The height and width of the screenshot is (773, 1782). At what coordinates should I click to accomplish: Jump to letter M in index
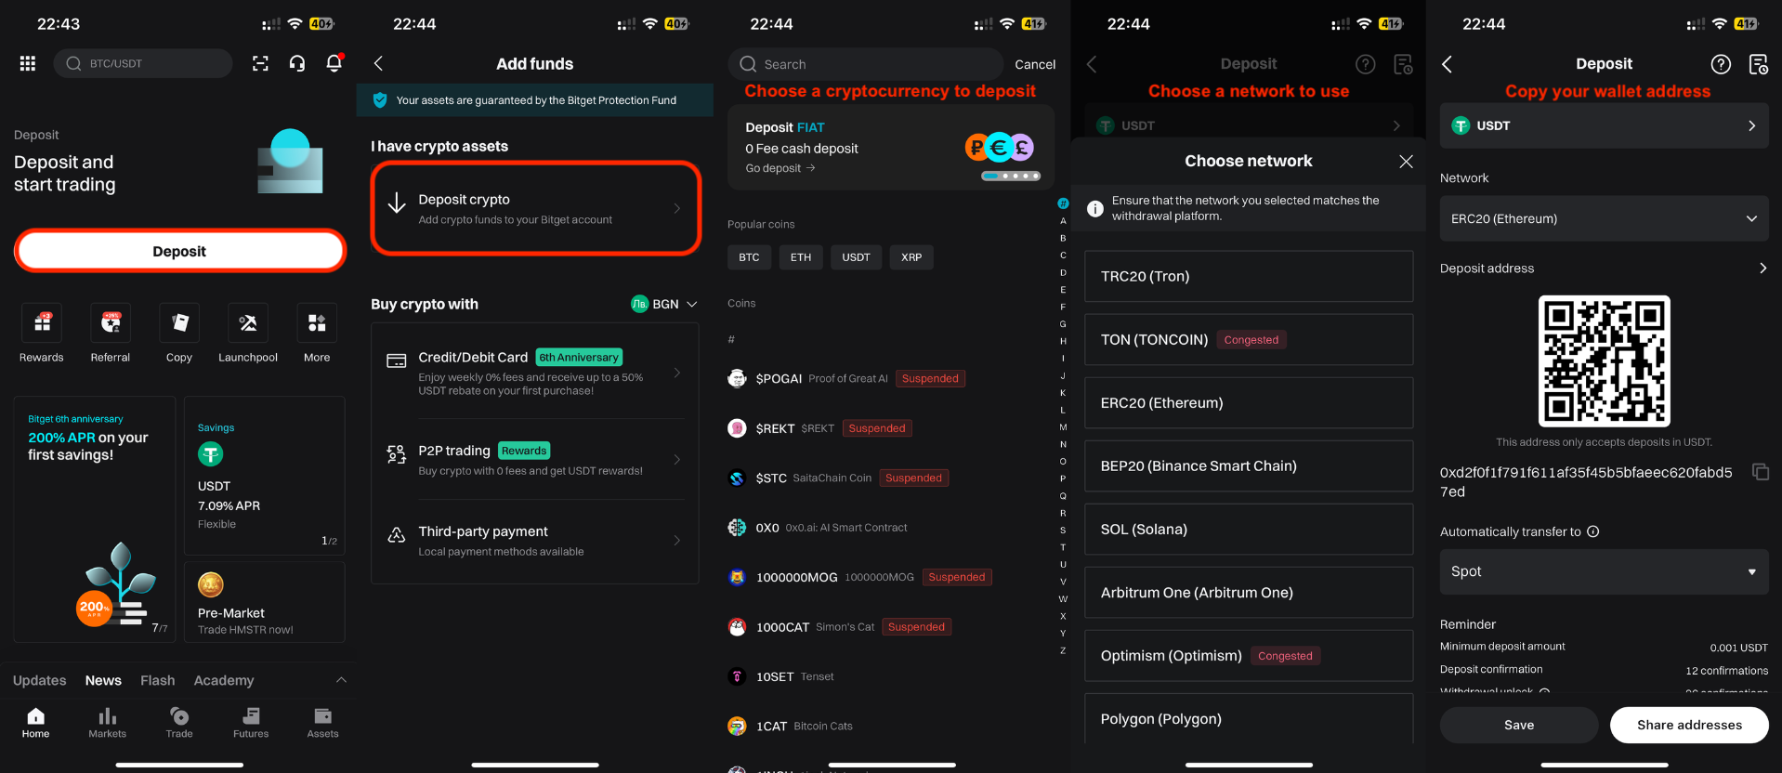[1063, 427]
